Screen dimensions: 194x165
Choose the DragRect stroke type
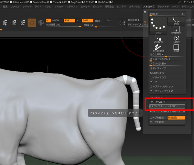[176, 30]
